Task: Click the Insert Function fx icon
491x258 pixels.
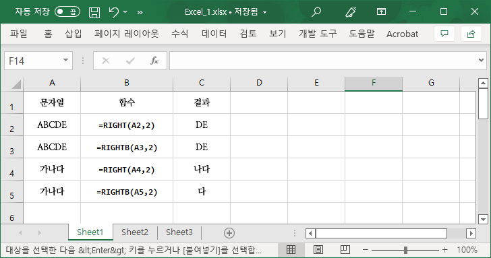Action: pos(154,61)
